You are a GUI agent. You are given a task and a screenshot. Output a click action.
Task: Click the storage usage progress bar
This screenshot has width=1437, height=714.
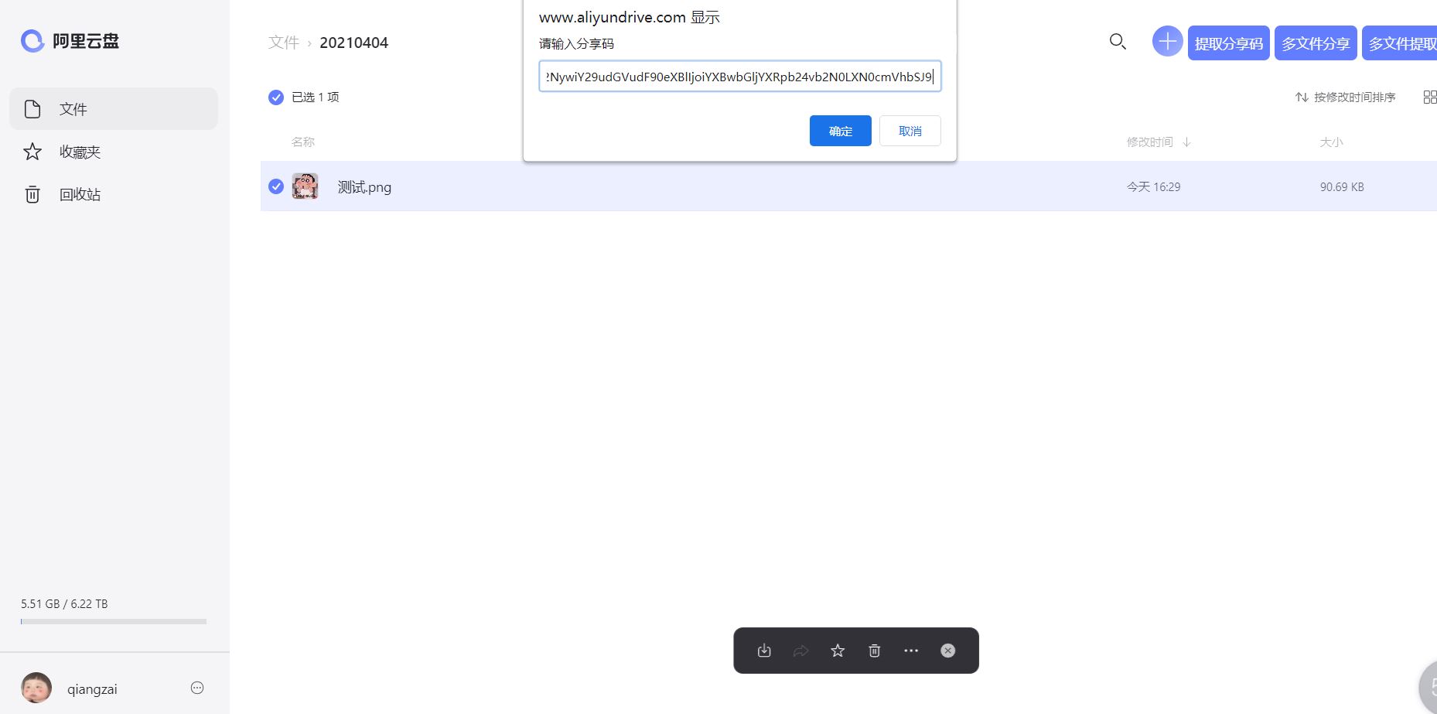tap(114, 621)
